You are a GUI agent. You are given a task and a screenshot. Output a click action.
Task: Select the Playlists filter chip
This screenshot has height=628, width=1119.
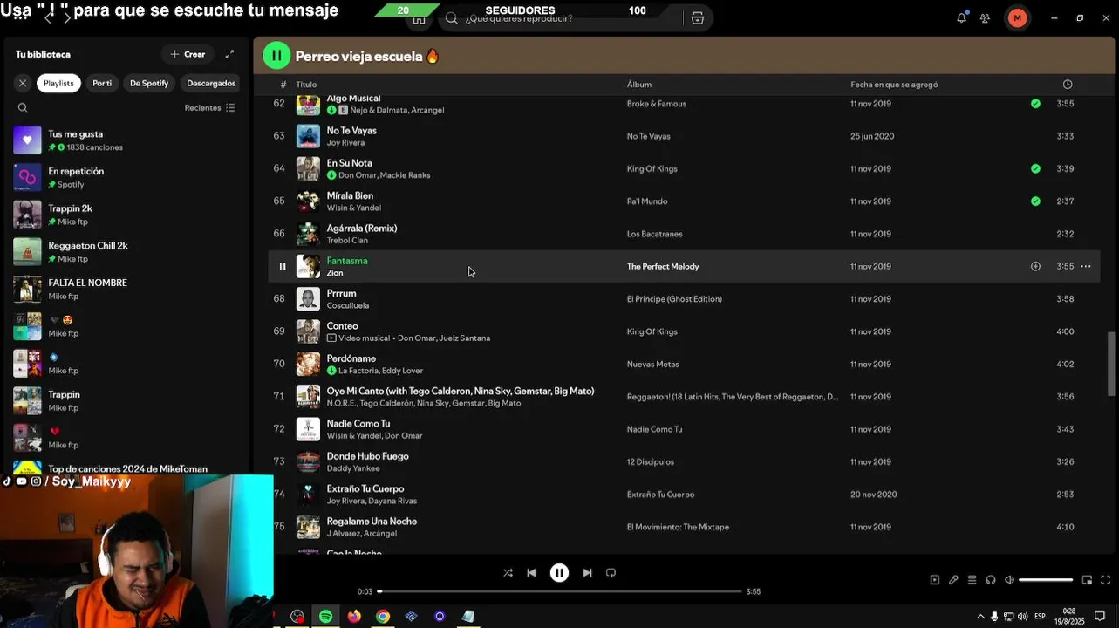pyautogui.click(x=58, y=83)
